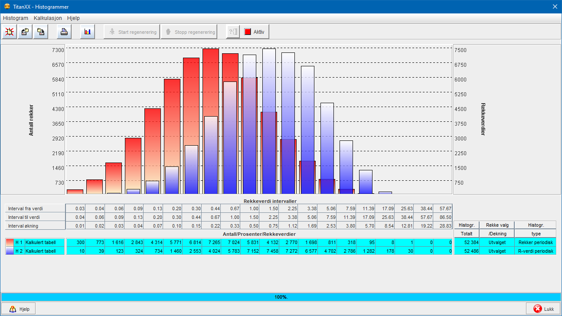The height and width of the screenshot is (316, 562).
Task: Click the blue H 2 color swatch
Action: (10, 251)
